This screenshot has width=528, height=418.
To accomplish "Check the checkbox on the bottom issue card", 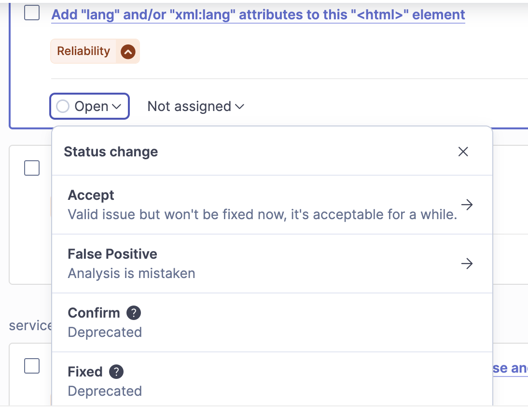I will point(32,366).
